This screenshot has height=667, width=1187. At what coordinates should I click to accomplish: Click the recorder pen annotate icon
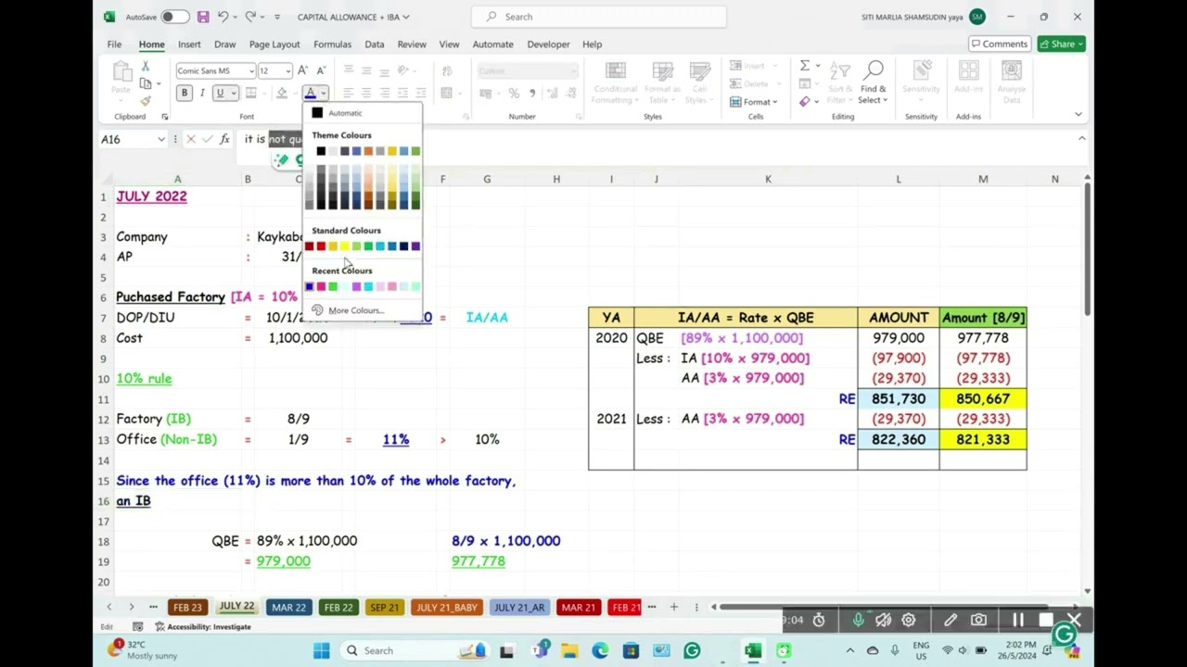(x=951, y=620)
